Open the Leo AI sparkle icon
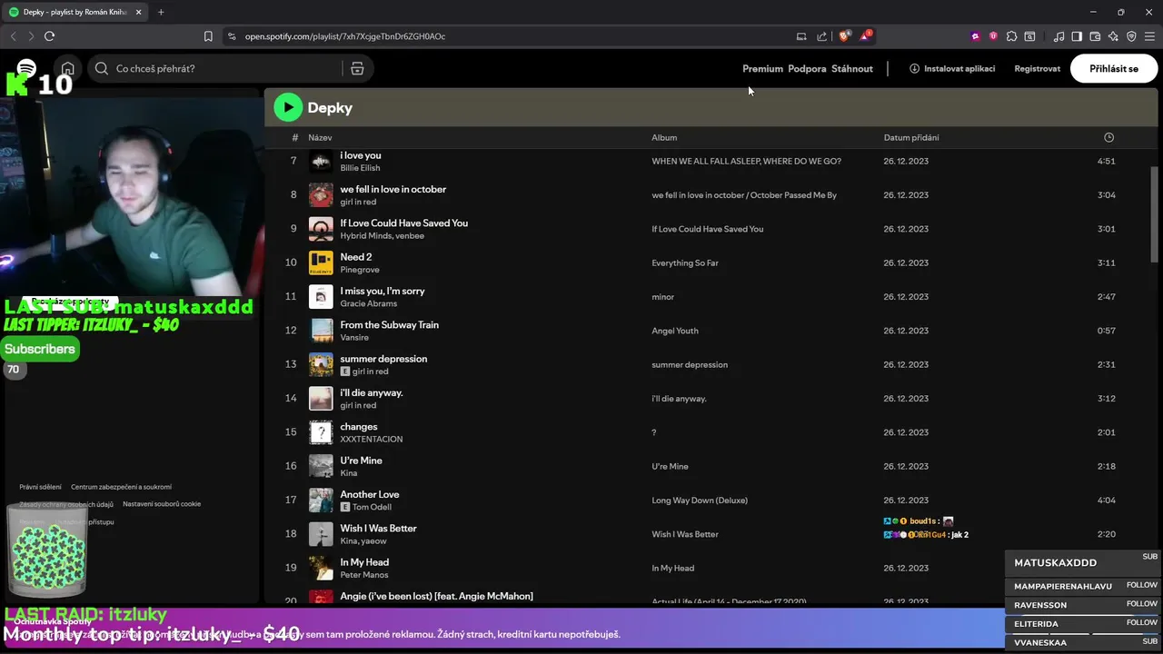Screen dimensions: 1163x654 point(1113,36)
